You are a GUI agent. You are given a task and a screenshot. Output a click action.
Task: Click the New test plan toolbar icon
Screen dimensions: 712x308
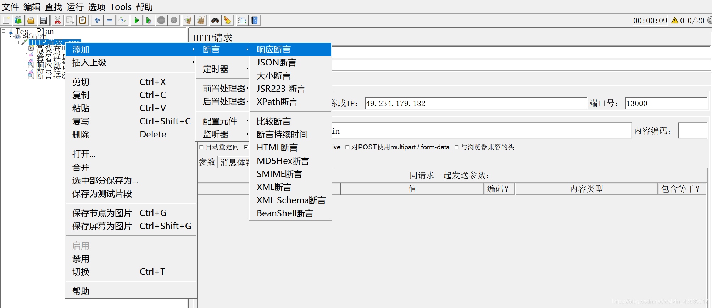pyautogui.click(x=6, y=20)
